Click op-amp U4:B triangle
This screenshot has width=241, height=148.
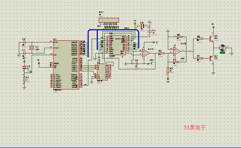pyautogui.click(x=177, y=51)
